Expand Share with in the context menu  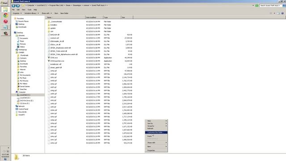[x=156, y=143]
